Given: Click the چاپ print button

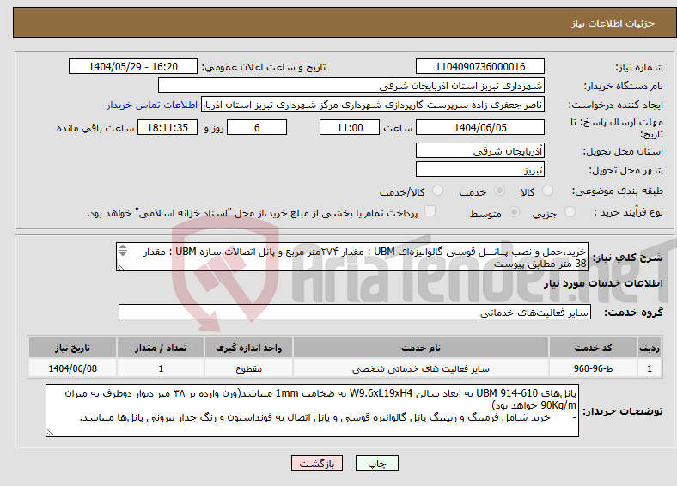Looking at the screenshot, I should (x=377, y=463).
